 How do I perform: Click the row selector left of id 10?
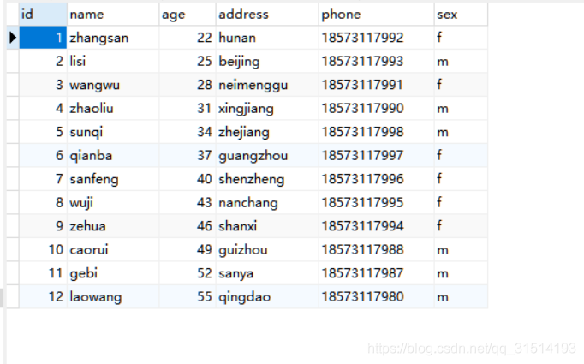click(13, 249)
